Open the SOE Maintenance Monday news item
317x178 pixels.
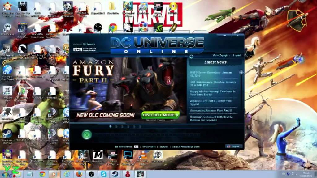213,83
